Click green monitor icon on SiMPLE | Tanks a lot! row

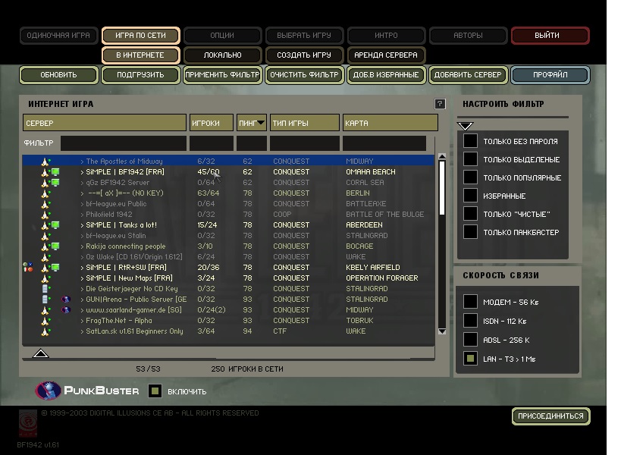point(55,225)
